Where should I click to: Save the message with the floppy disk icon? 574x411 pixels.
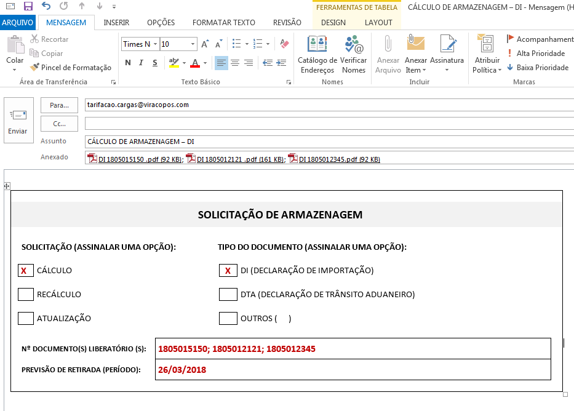tap(28, 6)
